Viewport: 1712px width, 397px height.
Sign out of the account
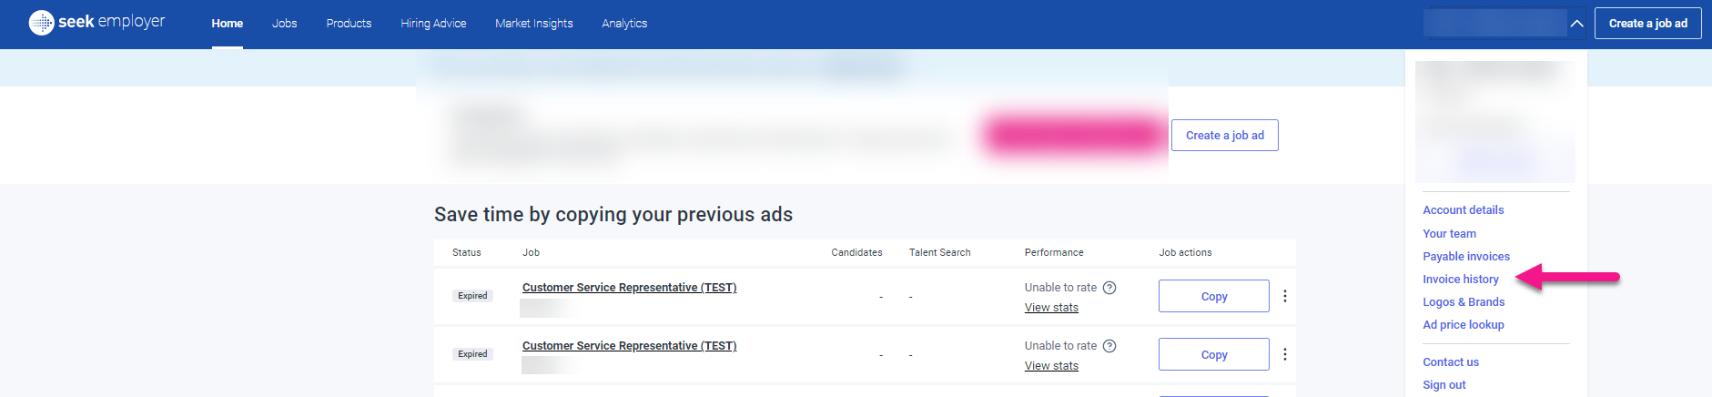(x=1444, y=385)
